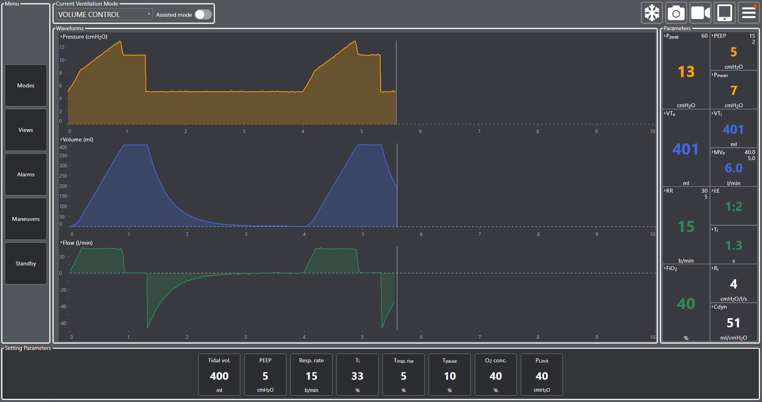
Task: Select the Views menu item
Action: pyautogui.click(x=26, y=130)
